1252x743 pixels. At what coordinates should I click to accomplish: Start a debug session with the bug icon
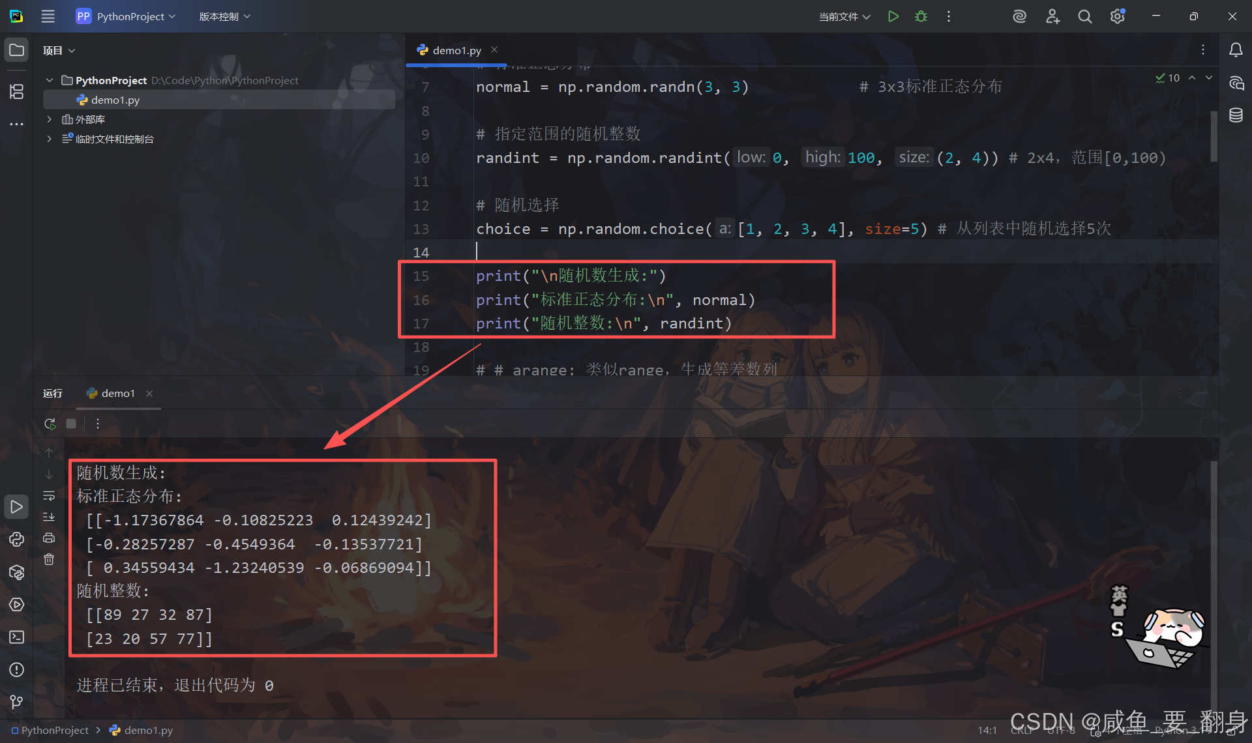[x=921, y=16]
